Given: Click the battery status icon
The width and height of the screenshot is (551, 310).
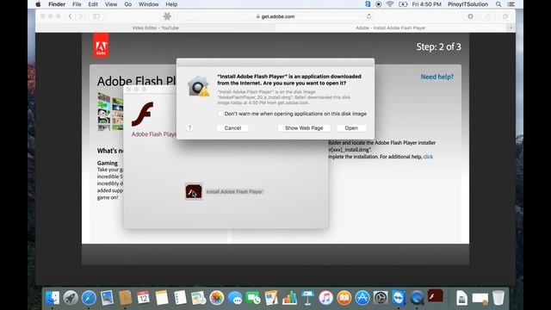Looking at the screenshot, I should (x=403, y=4).
